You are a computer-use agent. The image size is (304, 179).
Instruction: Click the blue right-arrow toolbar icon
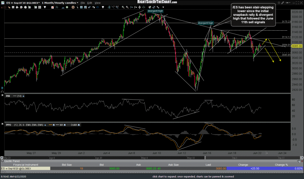point(98,7)
